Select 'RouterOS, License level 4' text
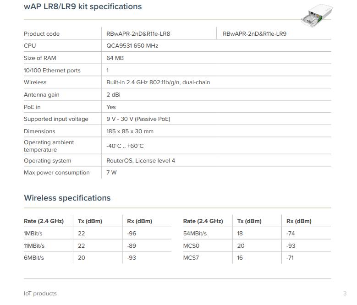The image size is (357, 305). click(x=141, y=161)
